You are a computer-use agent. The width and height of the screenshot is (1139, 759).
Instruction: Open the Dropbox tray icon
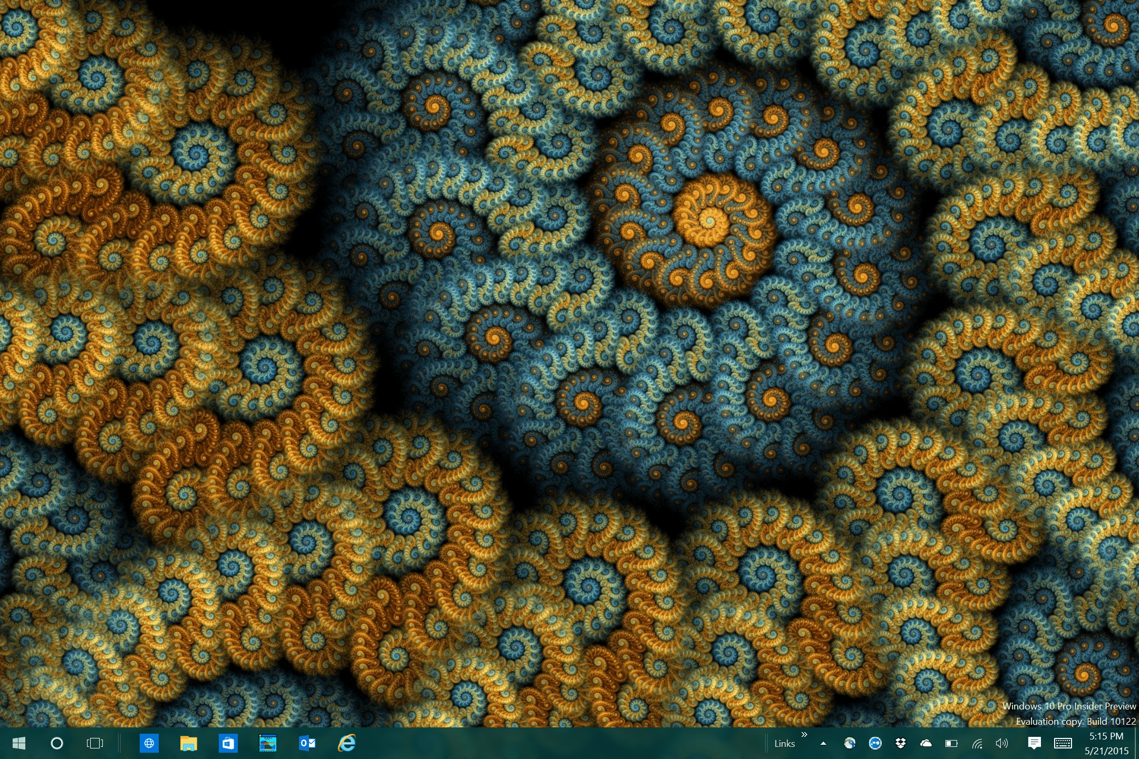[901, 743]
